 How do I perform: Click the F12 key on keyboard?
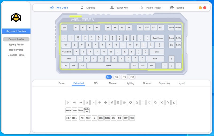point(161,28)
